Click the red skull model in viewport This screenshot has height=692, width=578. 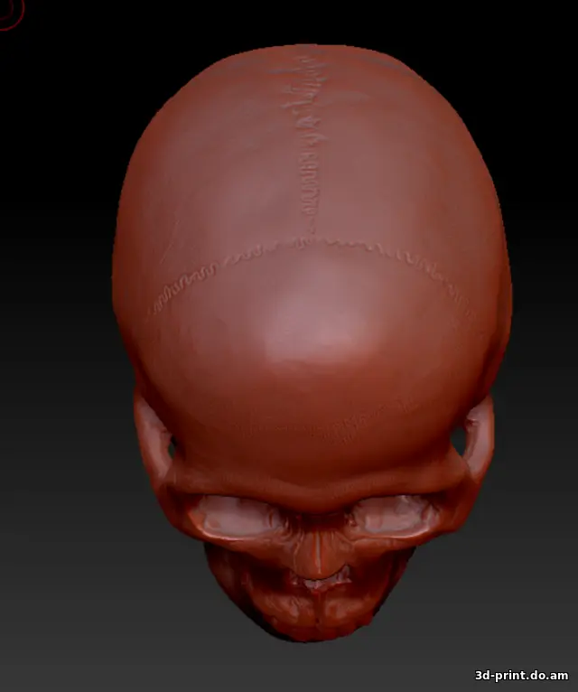point(312,342)
